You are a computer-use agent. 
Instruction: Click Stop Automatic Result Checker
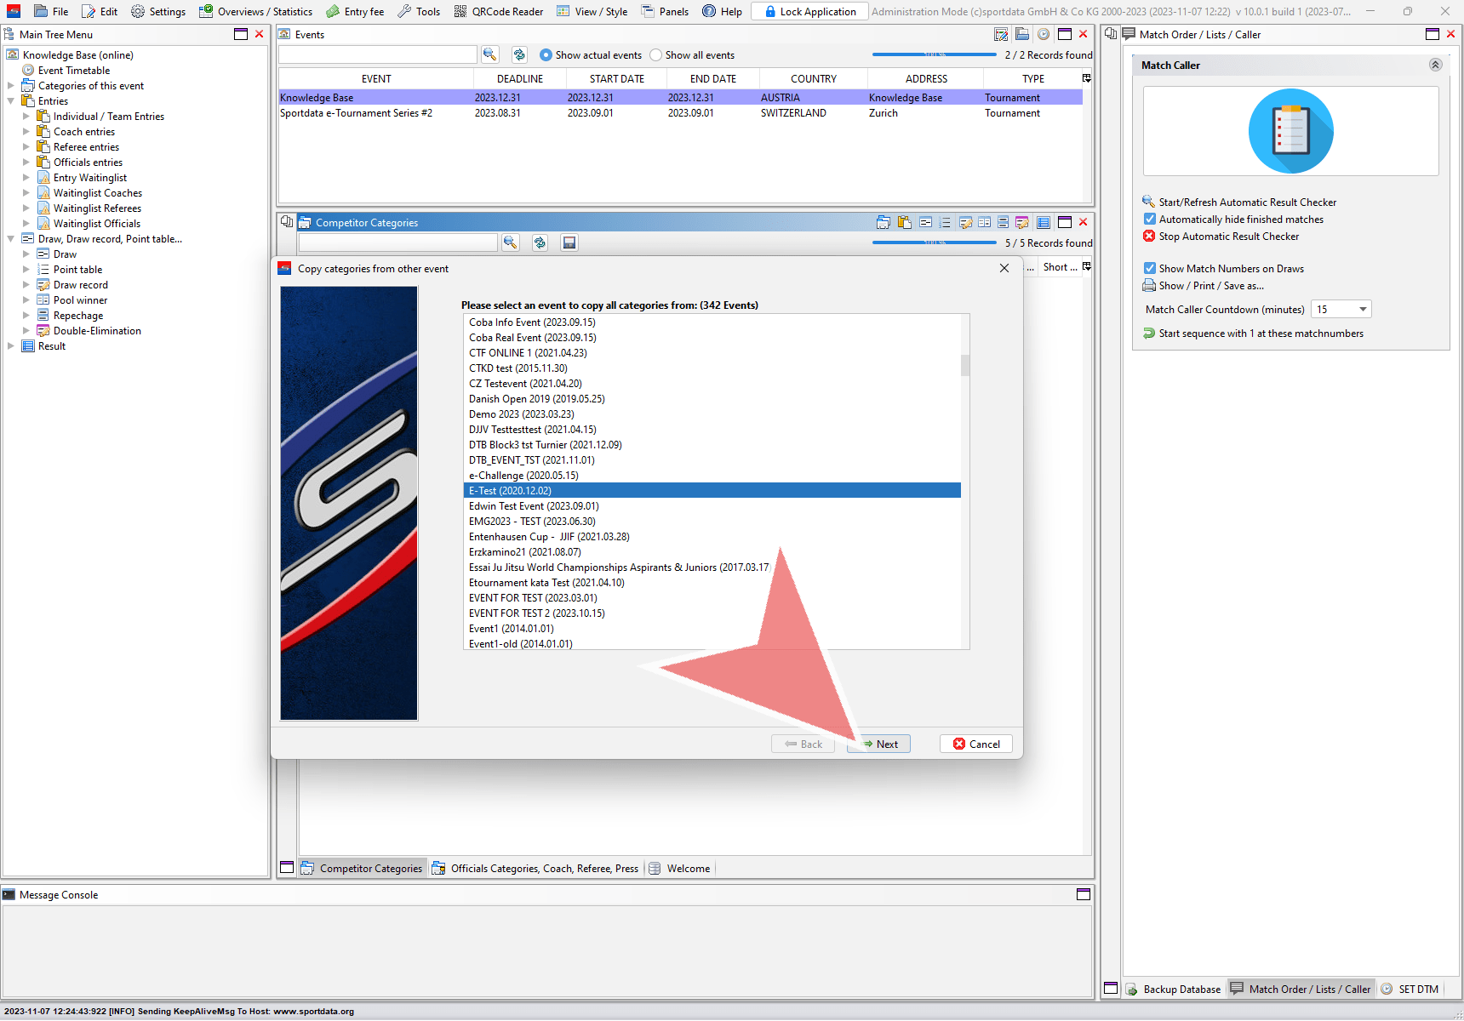coord(1221,236)
